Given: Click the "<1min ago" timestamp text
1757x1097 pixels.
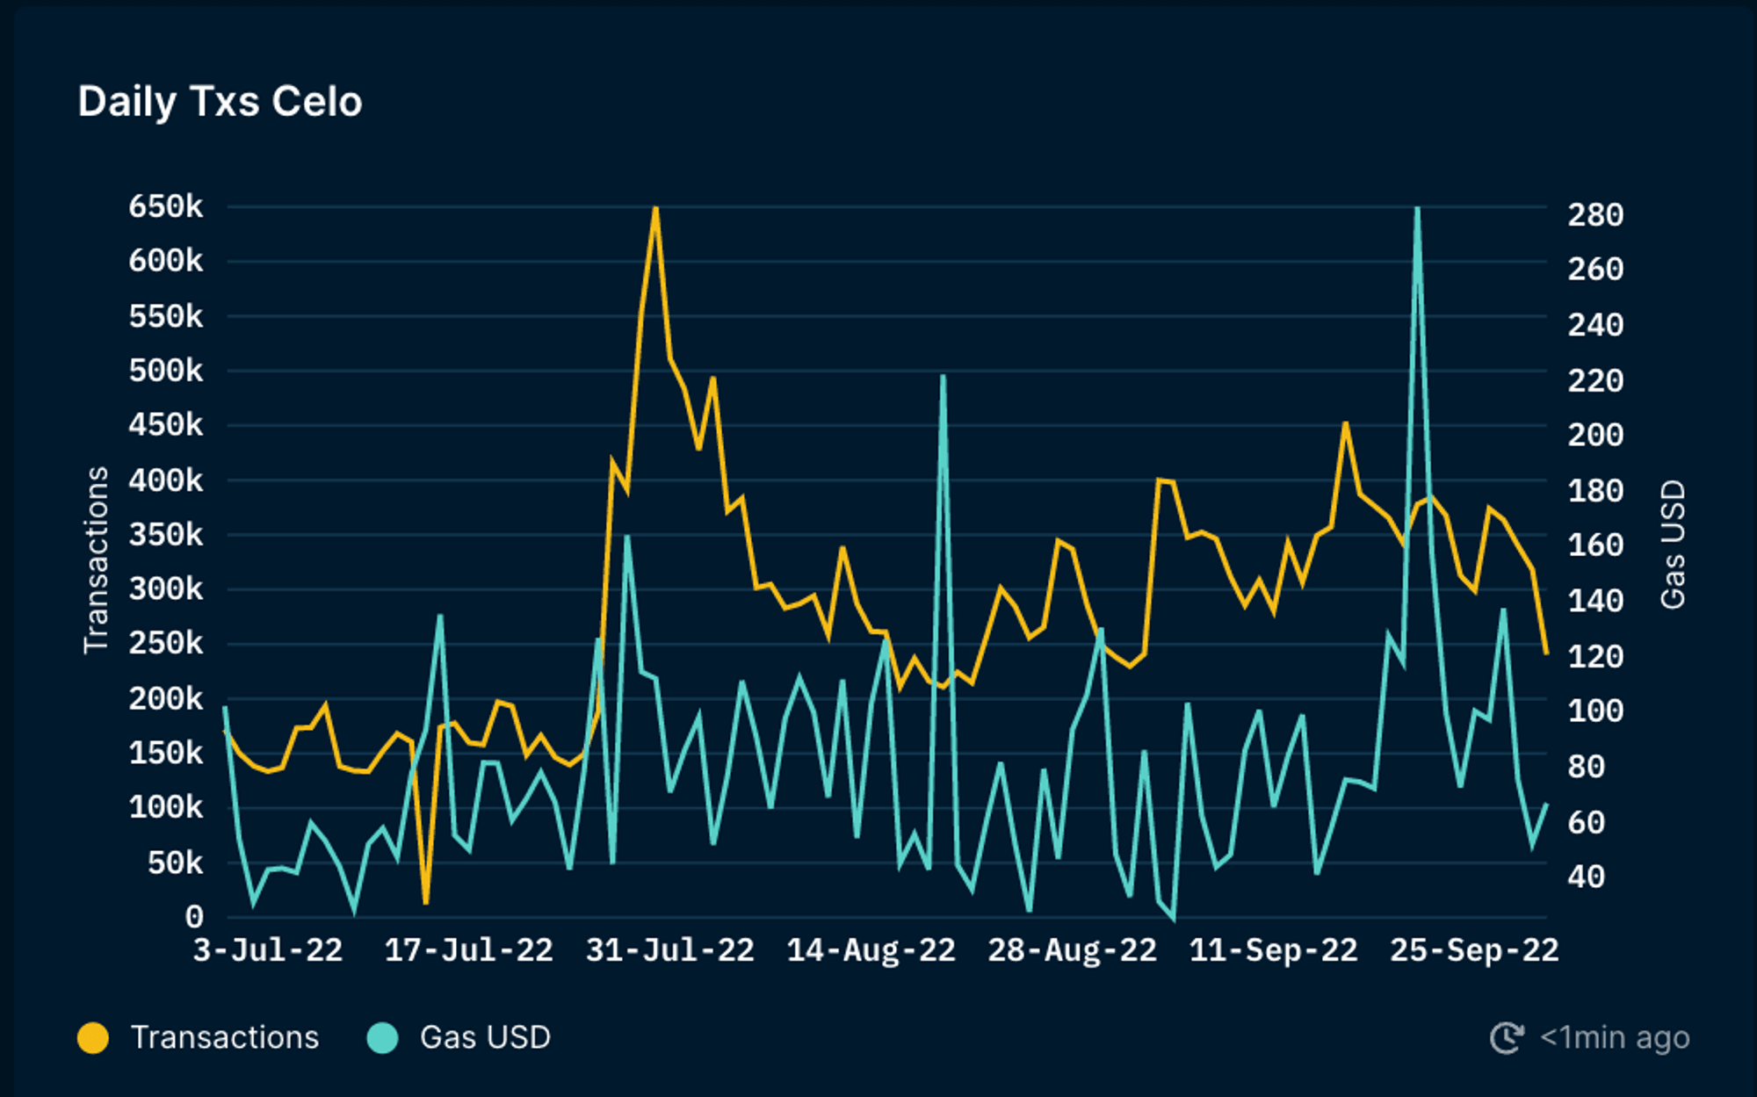Looking at the screenshot, I should 1615,1037.
